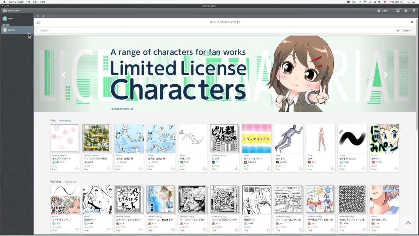
Task: Click the page's vertical scrollbar
Action: point(417,75)
